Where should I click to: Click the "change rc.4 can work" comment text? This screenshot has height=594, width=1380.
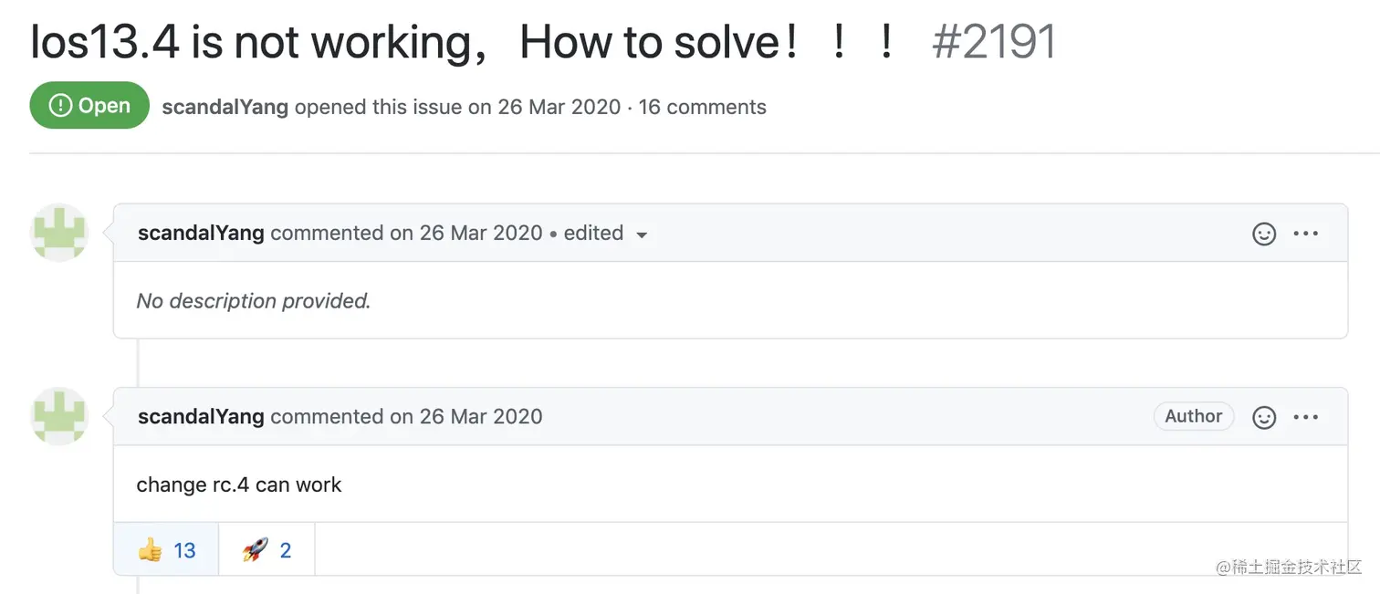tap(239, 485)
